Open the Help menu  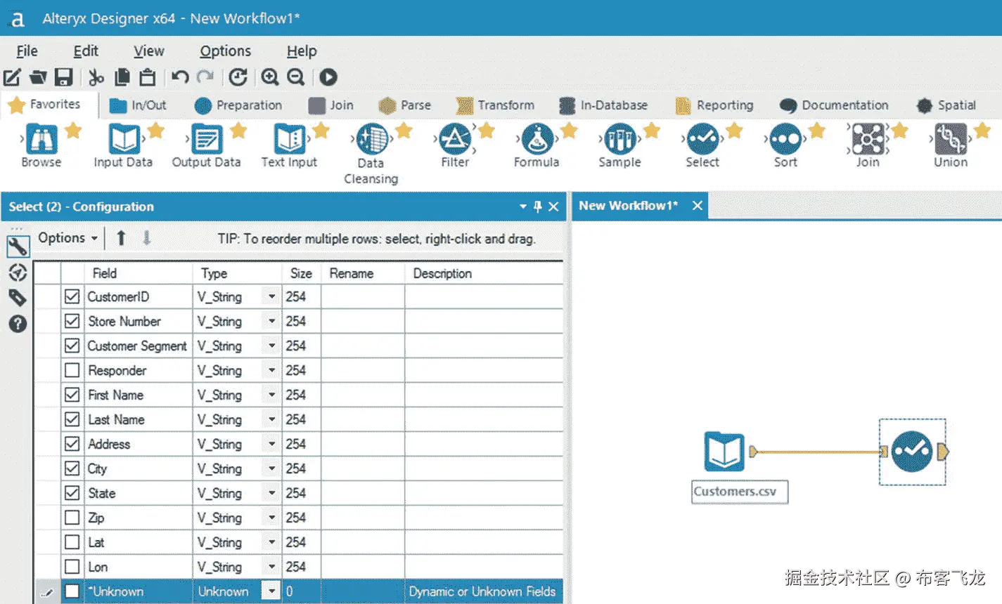coord(302,51)
